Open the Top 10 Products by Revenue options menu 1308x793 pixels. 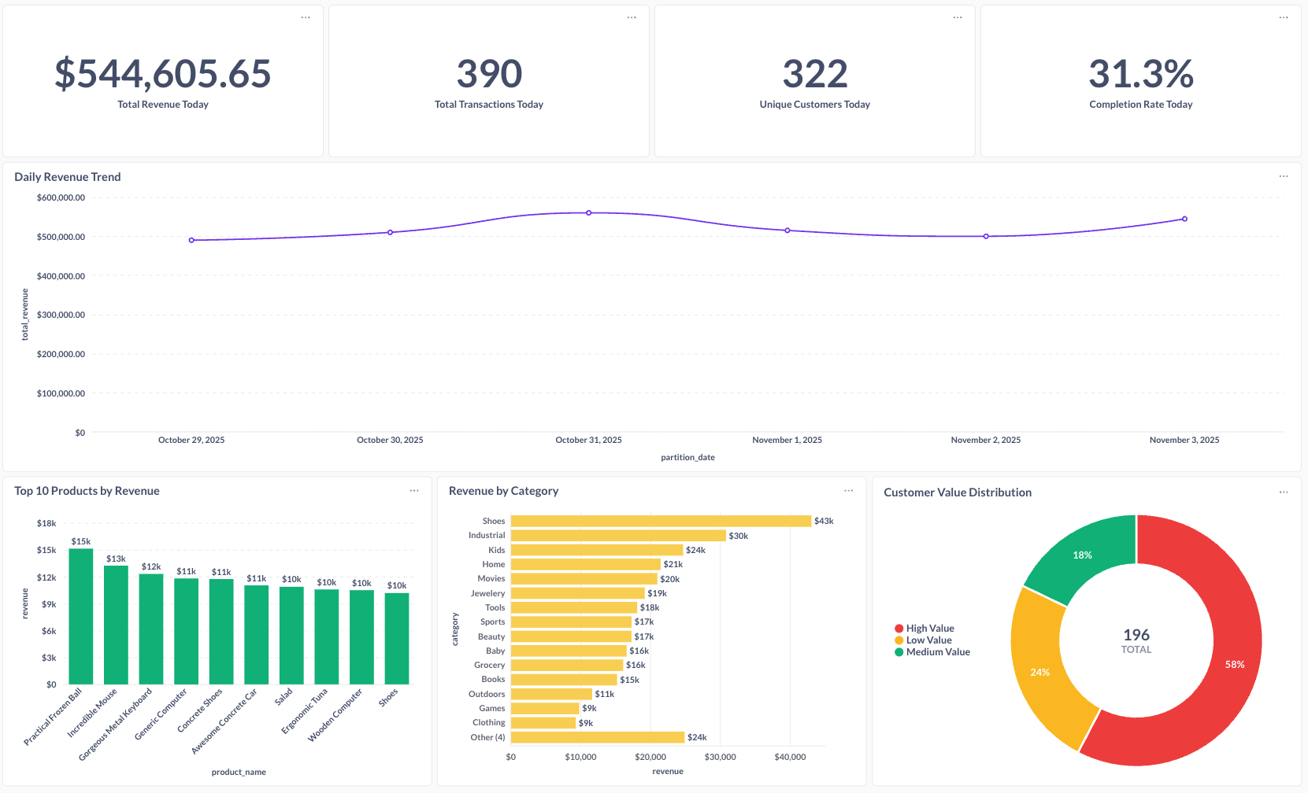(x=414, y=491)
